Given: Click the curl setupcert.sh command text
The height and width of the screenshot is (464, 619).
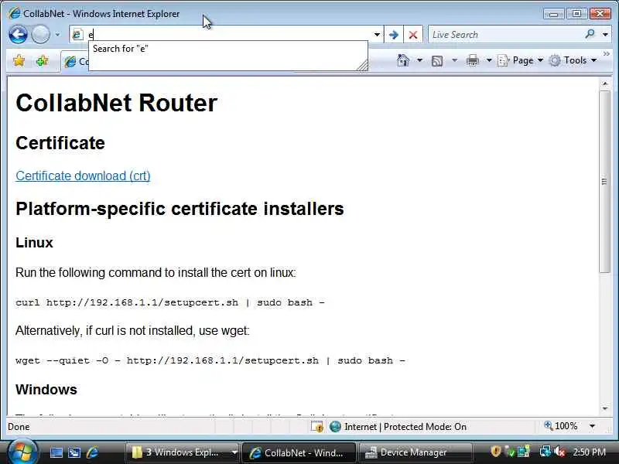Looking at the screenshot, I should click(170, 302).
